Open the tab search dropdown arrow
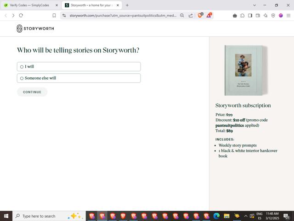The height and width of the screenshot is (221, 294). coord(254,5)
